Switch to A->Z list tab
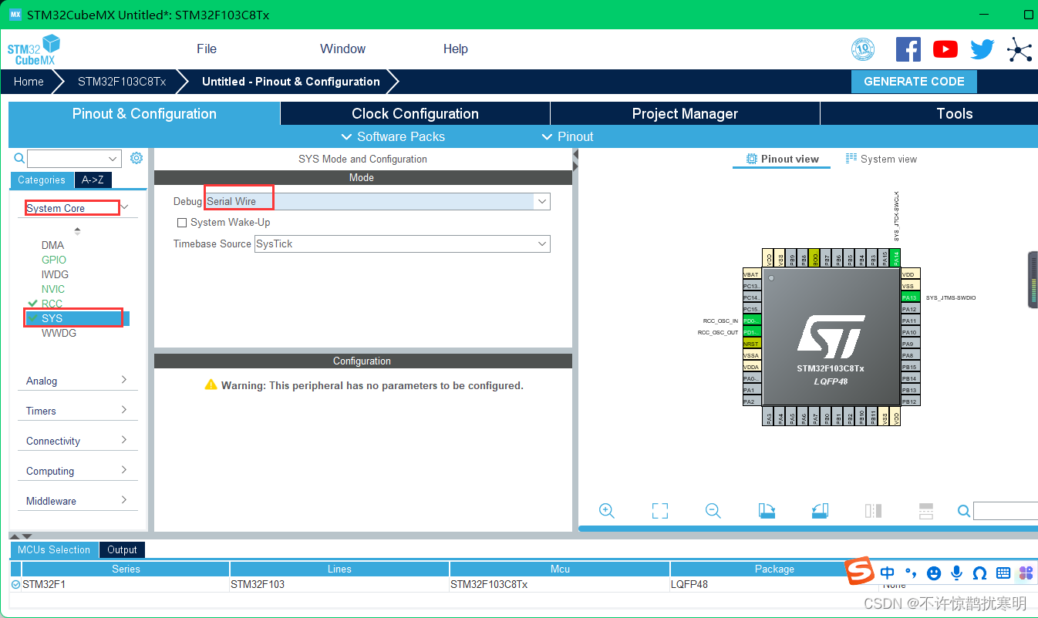Viewport: 1038px width, 618px height. click(93, 180)
